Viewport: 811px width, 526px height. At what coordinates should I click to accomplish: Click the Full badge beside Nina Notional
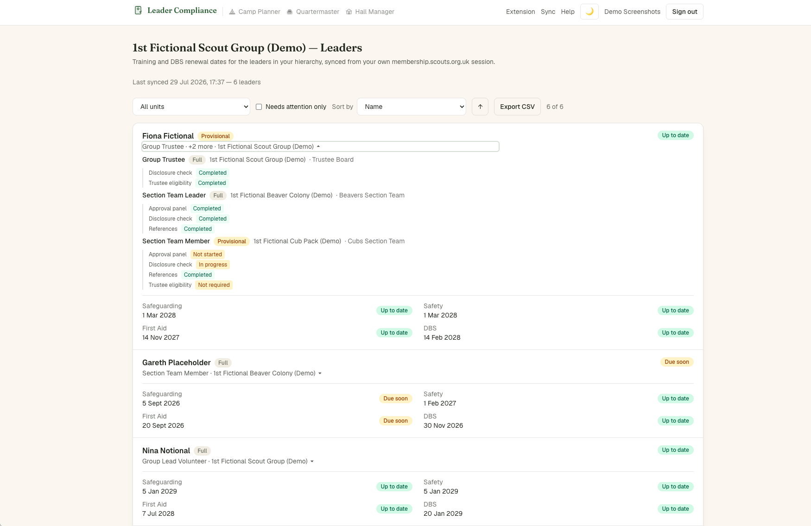click(202, 451)
